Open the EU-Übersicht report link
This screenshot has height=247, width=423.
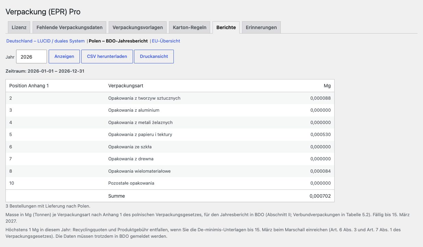pos(166,41)
